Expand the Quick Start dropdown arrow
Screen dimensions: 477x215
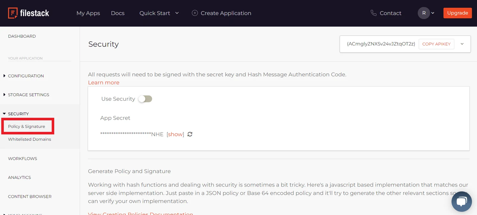point(177,13)
